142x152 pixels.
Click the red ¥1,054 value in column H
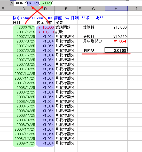click(x=116, y=41)
